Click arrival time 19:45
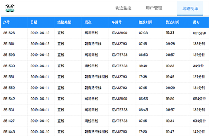 pos(170,77)
